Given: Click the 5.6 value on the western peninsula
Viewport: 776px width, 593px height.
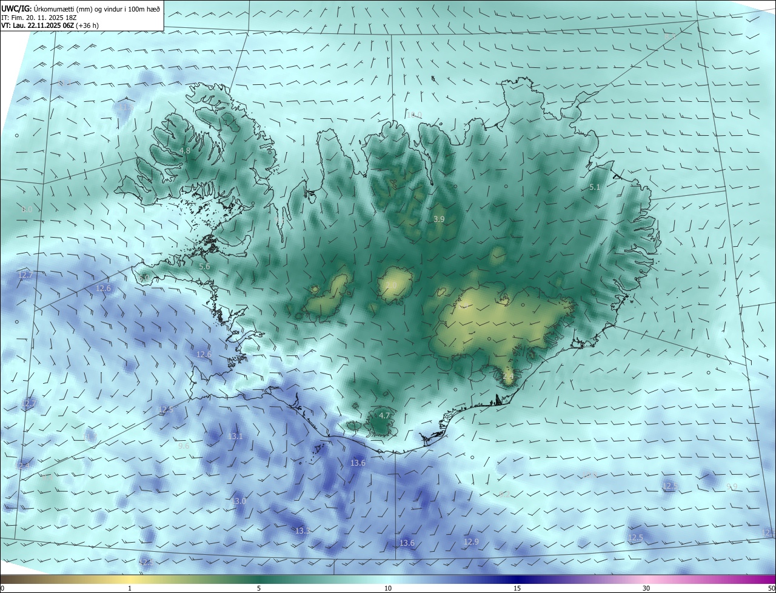Looking at the screenshot, I should coord(204,266).
